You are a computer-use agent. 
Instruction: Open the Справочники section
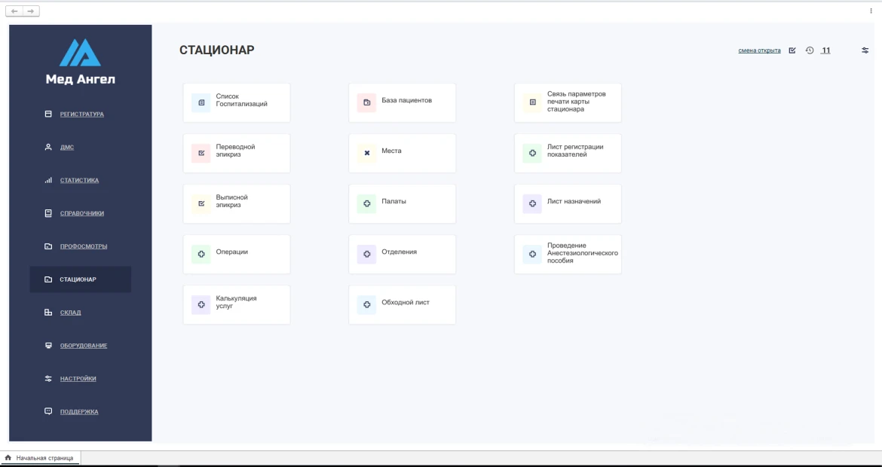tap(82, 214)
